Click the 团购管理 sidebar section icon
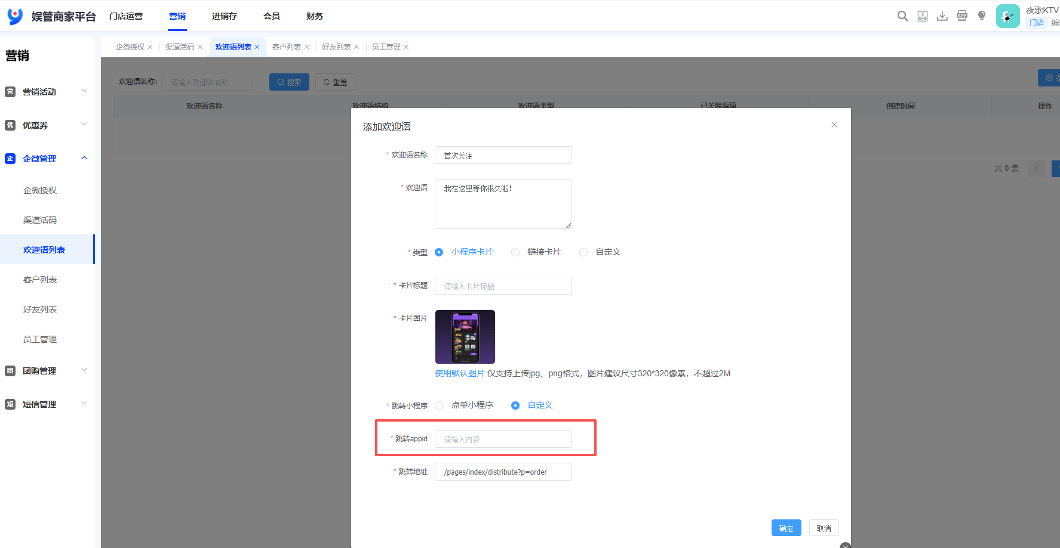This screenshot has width=1060, height=548. coord(10,370)
